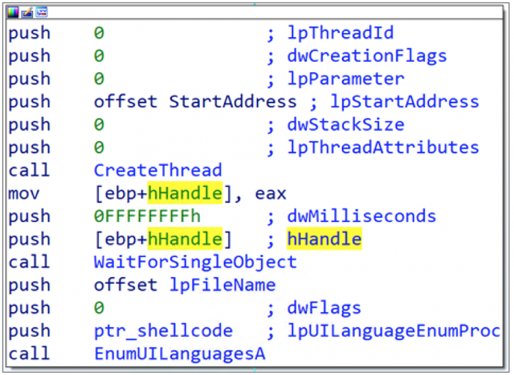Click the highlighted hHandle comment

click(x=324, y=239)
